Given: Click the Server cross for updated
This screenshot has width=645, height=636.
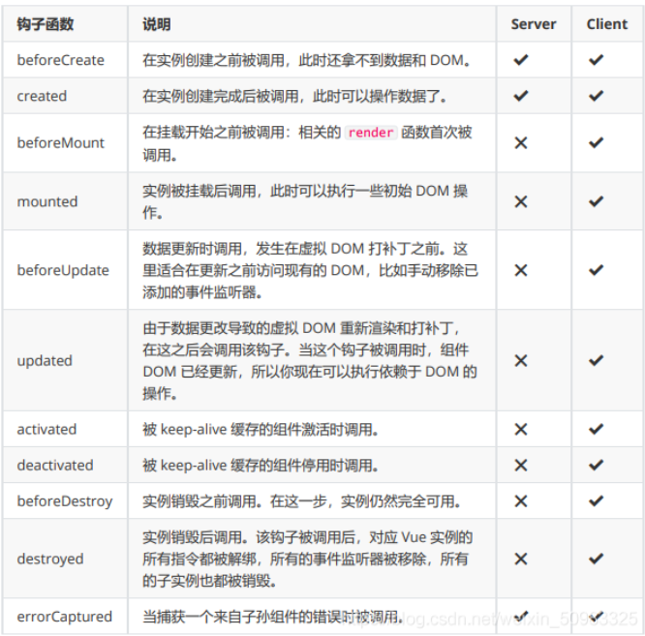Looking at the screenshot, I should [x=521, y=360].
